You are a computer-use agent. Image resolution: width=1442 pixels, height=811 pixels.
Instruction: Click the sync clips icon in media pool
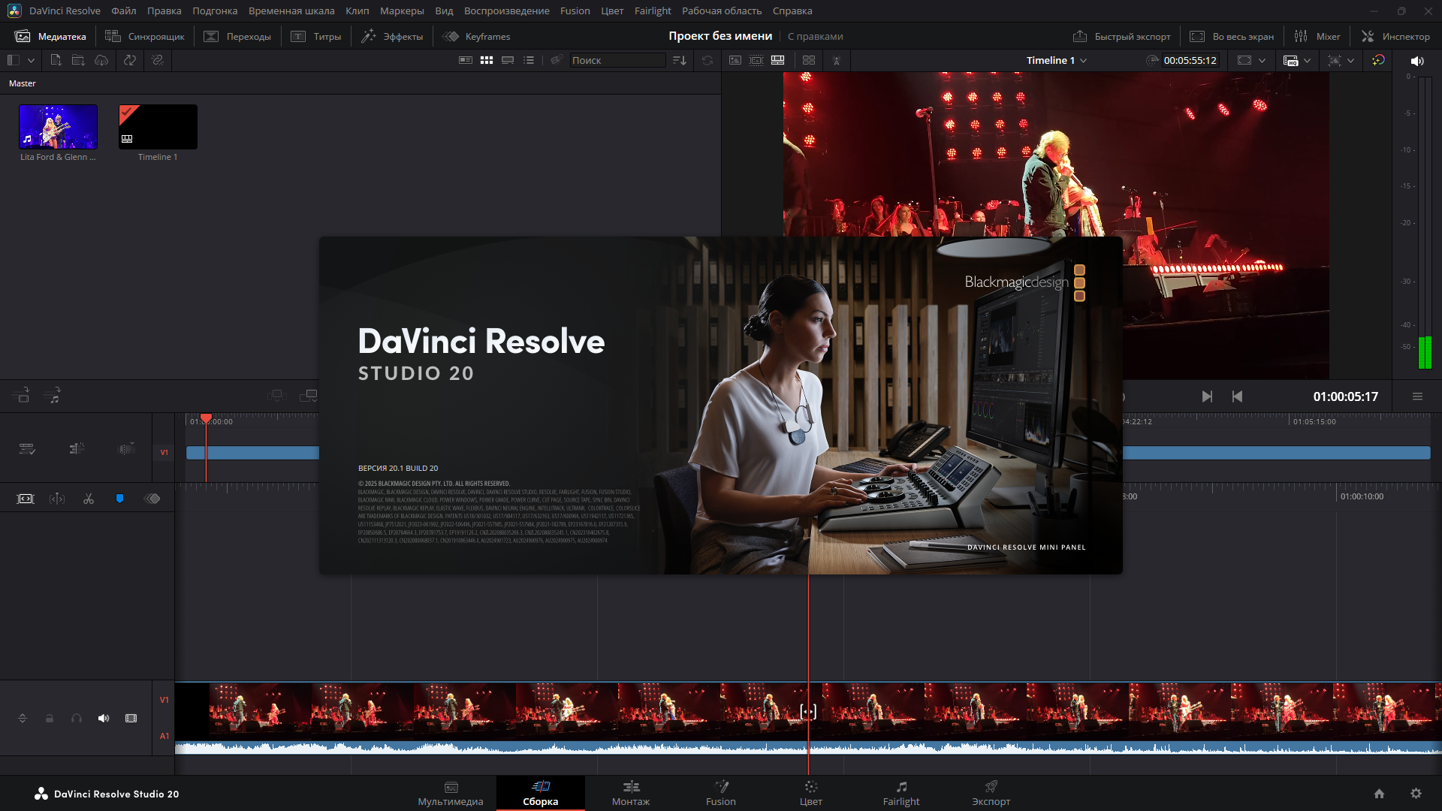pyautogui.click(x=130, y=60)
